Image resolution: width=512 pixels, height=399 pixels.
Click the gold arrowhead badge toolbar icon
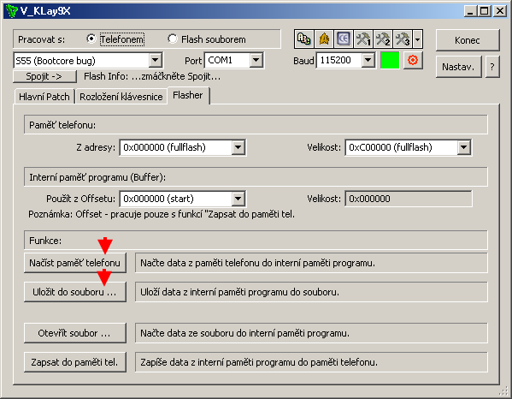coord(324,39)
